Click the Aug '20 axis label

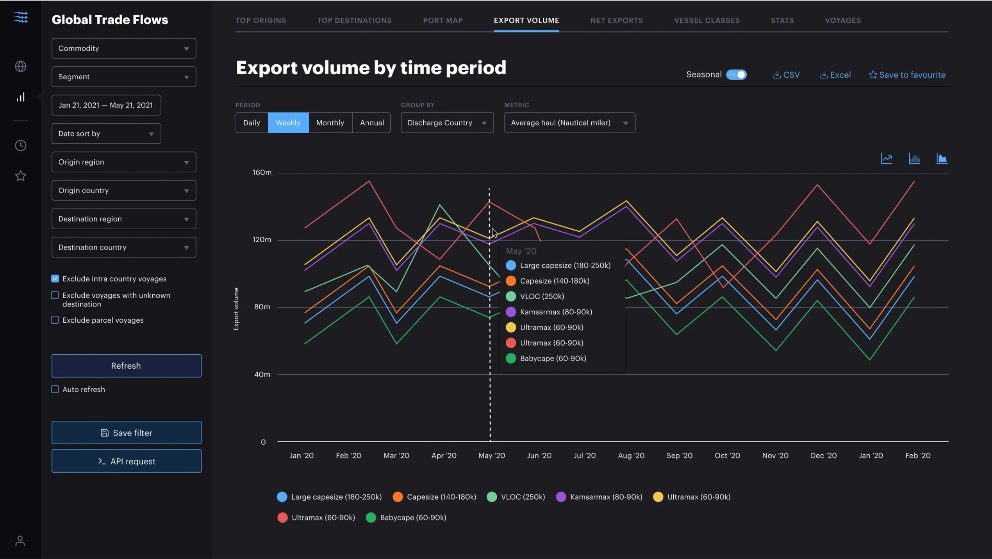[631, 455]
